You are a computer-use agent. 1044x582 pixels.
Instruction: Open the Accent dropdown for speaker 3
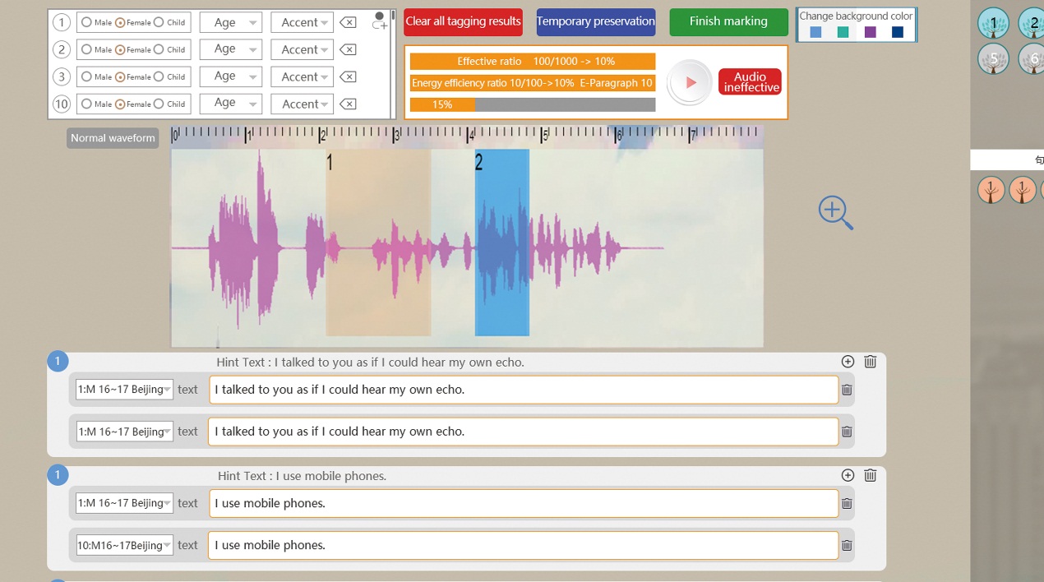(302, 76)
